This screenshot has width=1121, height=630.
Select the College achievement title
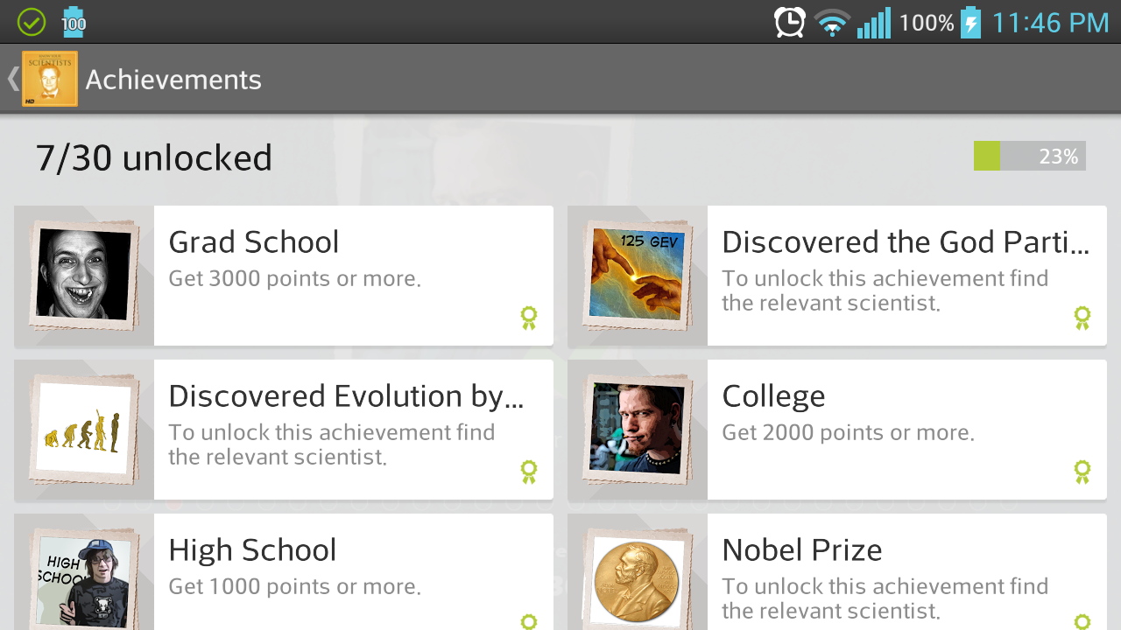click(773, 396)
